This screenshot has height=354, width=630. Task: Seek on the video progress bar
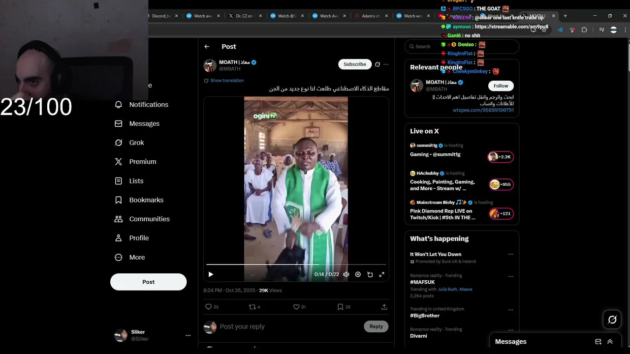coord(296,265)
